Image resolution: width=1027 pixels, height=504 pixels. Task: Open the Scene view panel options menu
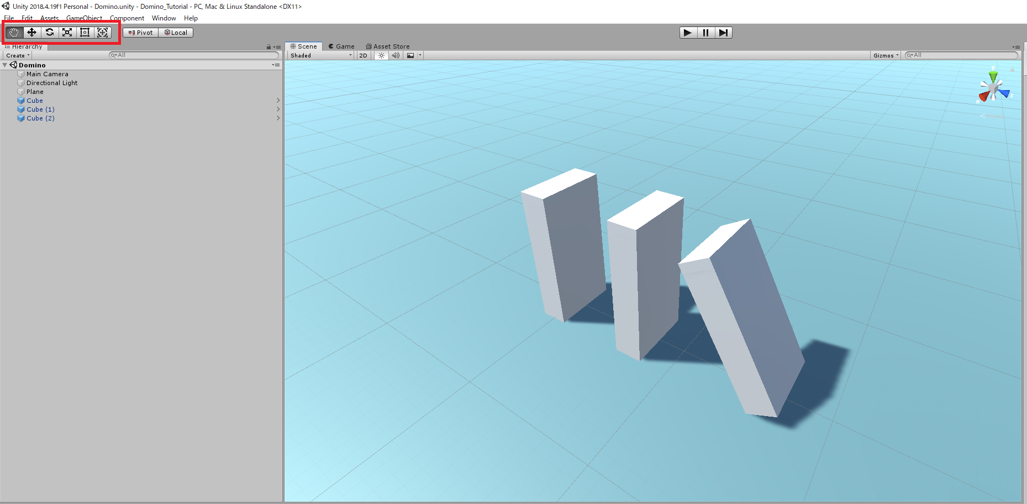pyautogui.click(x=1016, y=47)
